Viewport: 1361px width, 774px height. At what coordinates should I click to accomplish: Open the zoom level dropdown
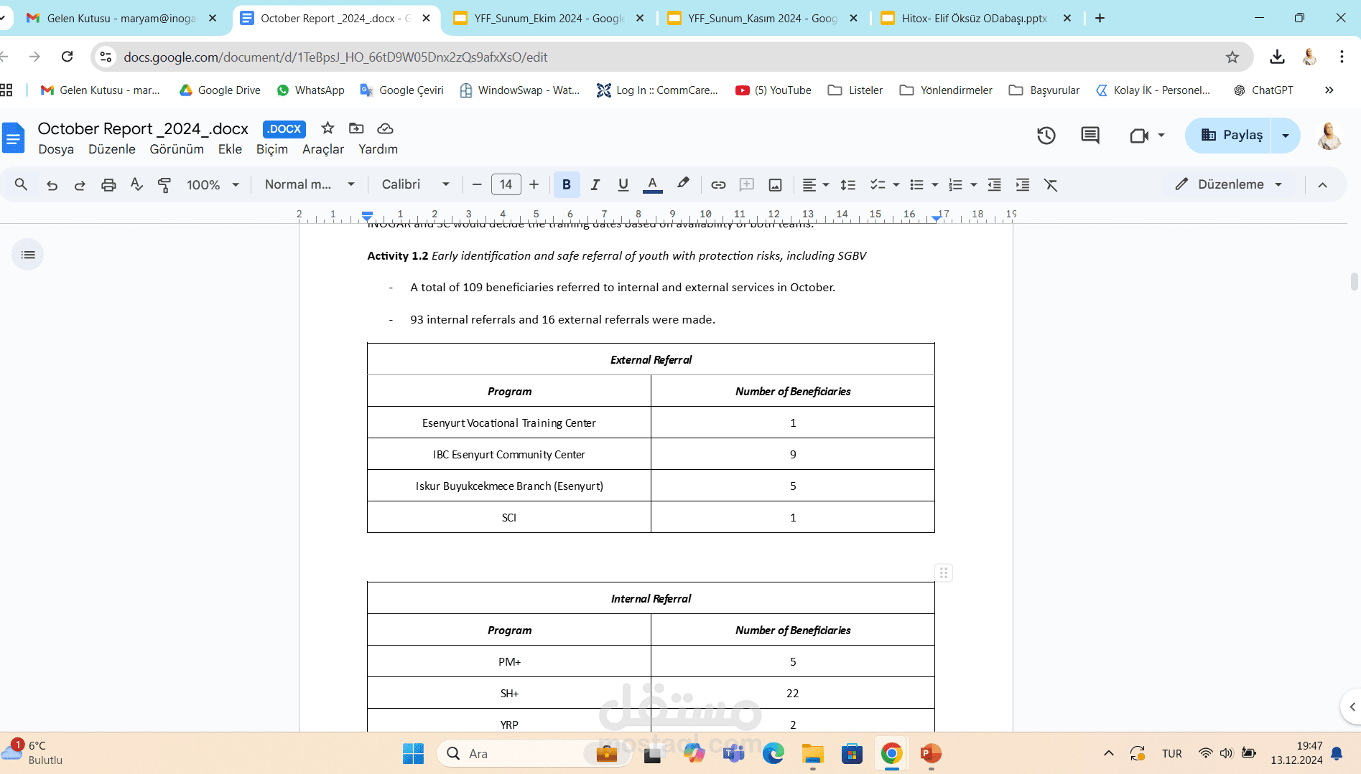click(213, 185)
